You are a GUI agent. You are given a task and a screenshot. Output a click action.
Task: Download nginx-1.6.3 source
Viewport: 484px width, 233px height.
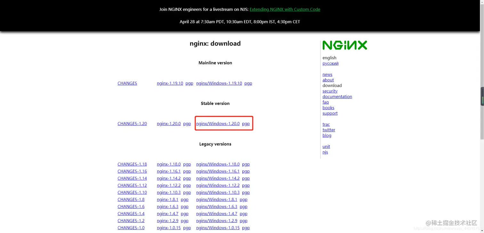(167, 206)
